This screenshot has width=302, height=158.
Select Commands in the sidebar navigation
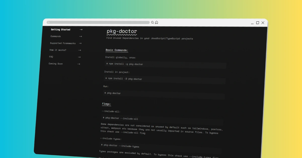[56, 36]
